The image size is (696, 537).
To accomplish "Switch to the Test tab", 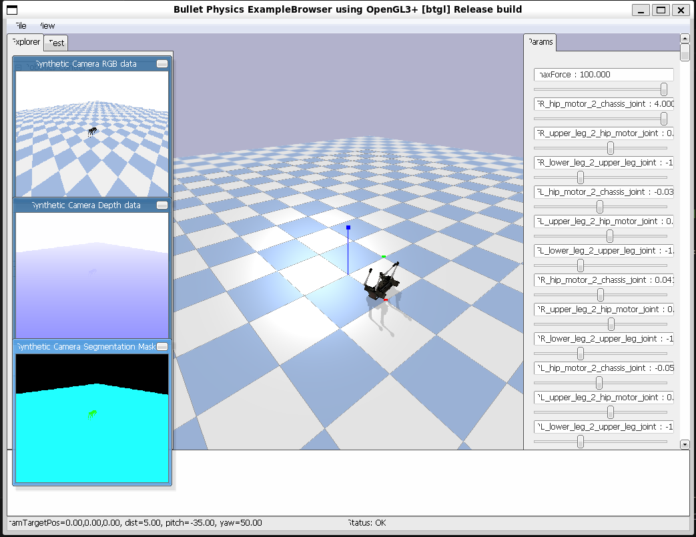I will tap(56, 43).
